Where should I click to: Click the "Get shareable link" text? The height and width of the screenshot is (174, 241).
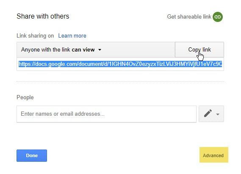[x=189, y=17]
